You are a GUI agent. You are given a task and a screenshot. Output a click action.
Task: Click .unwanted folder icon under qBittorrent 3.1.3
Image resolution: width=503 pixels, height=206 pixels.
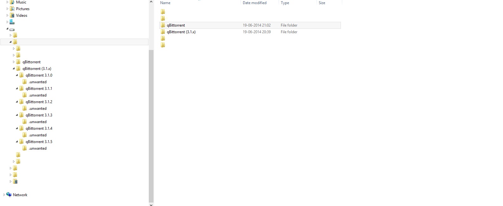point(24,122)
